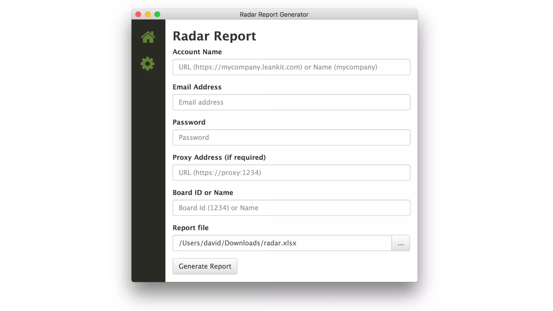Focus the Email Address field
The height and width of the screenshot is (311, 553).
click(291, 102)
